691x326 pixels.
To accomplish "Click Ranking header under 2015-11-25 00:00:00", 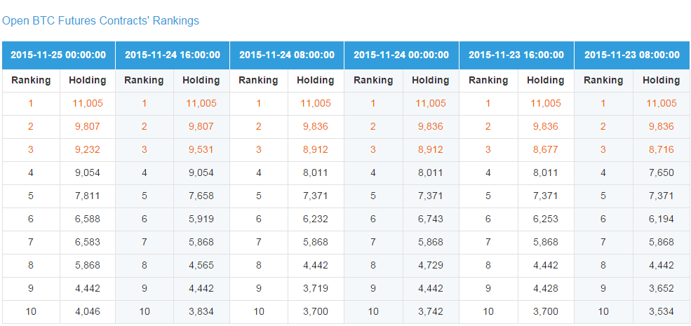I will (x=31, y=81).
